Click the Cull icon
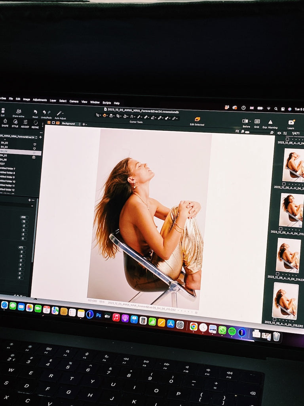 (3, 111)
